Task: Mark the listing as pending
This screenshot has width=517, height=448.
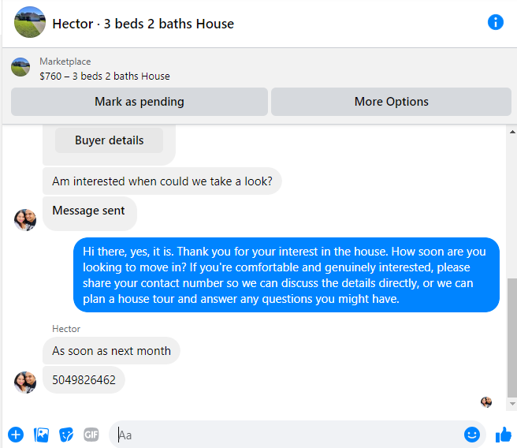Action: pyautogui.click(x=139, y=102)
